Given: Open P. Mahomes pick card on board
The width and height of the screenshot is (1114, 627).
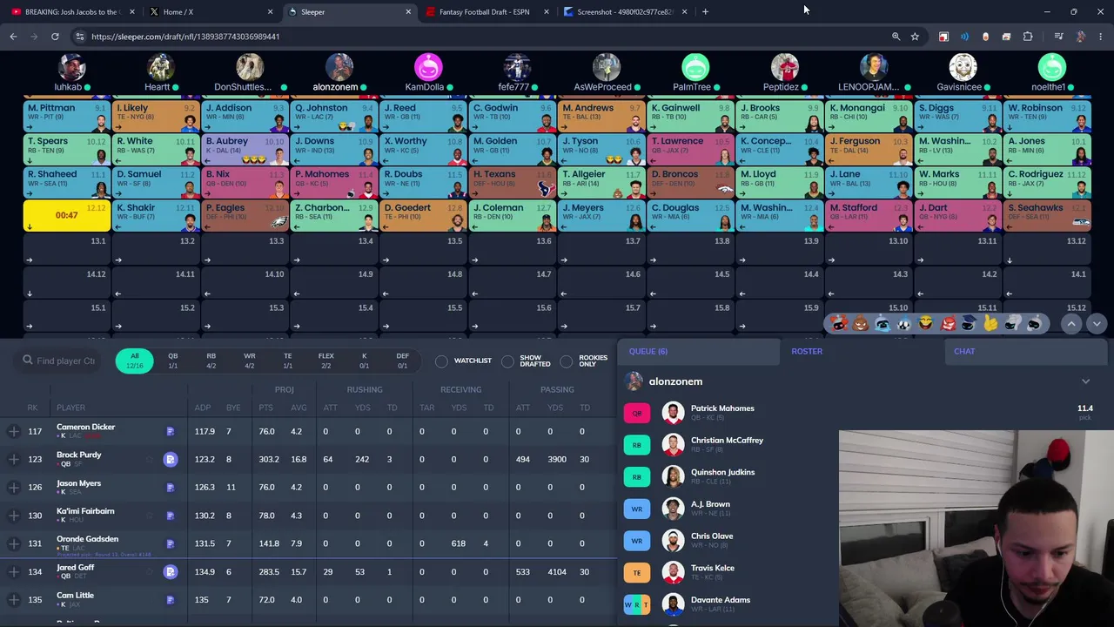Looking at the screenshot, I should point(334,182).
